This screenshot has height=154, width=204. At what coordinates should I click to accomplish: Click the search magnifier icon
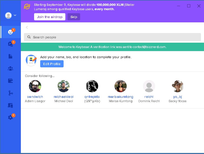click(x=29, y=37)
